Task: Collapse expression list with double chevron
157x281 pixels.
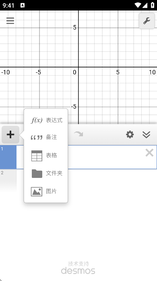Action: [x=146, y=135]
